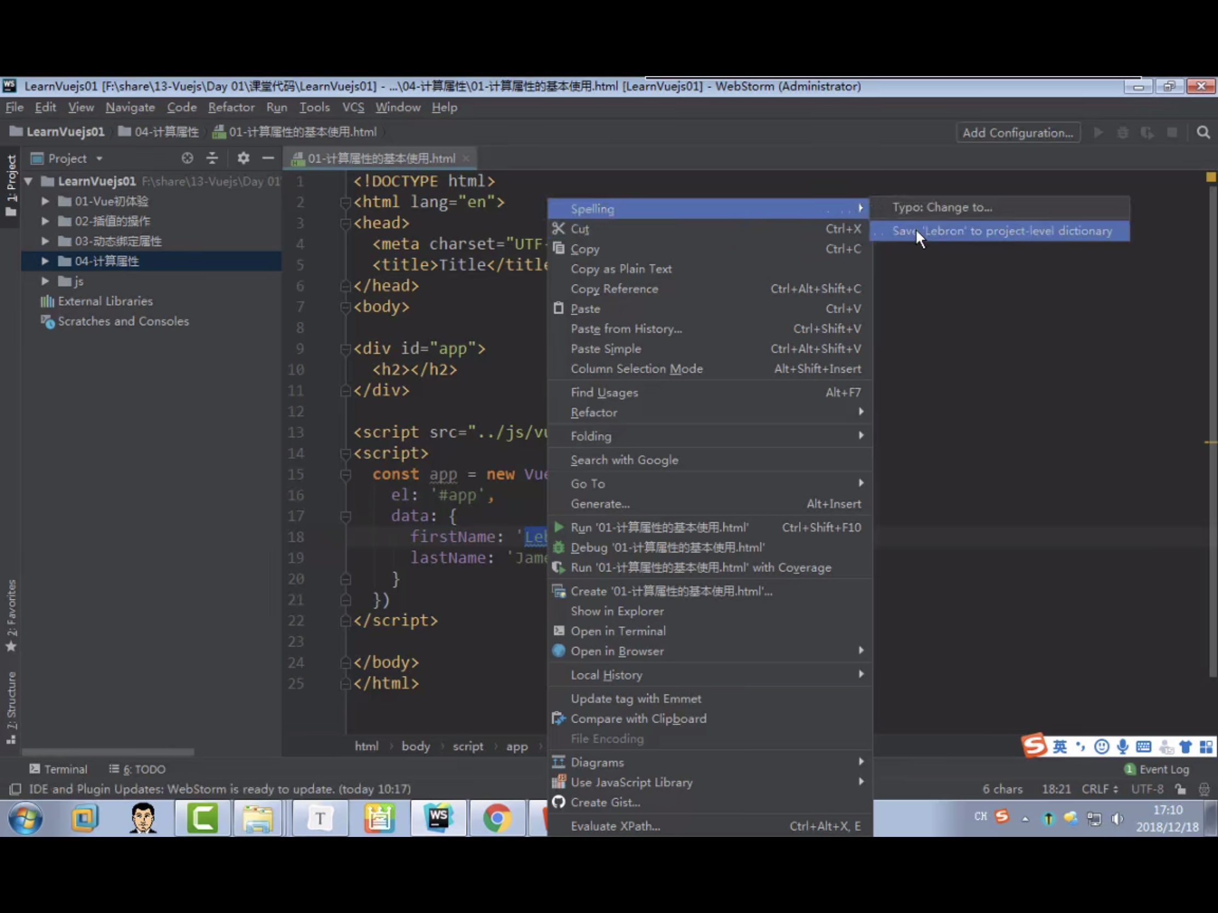This screenshot has width=1218, height=913.
Task: Open Project panel settings gear
Action: 243,159
